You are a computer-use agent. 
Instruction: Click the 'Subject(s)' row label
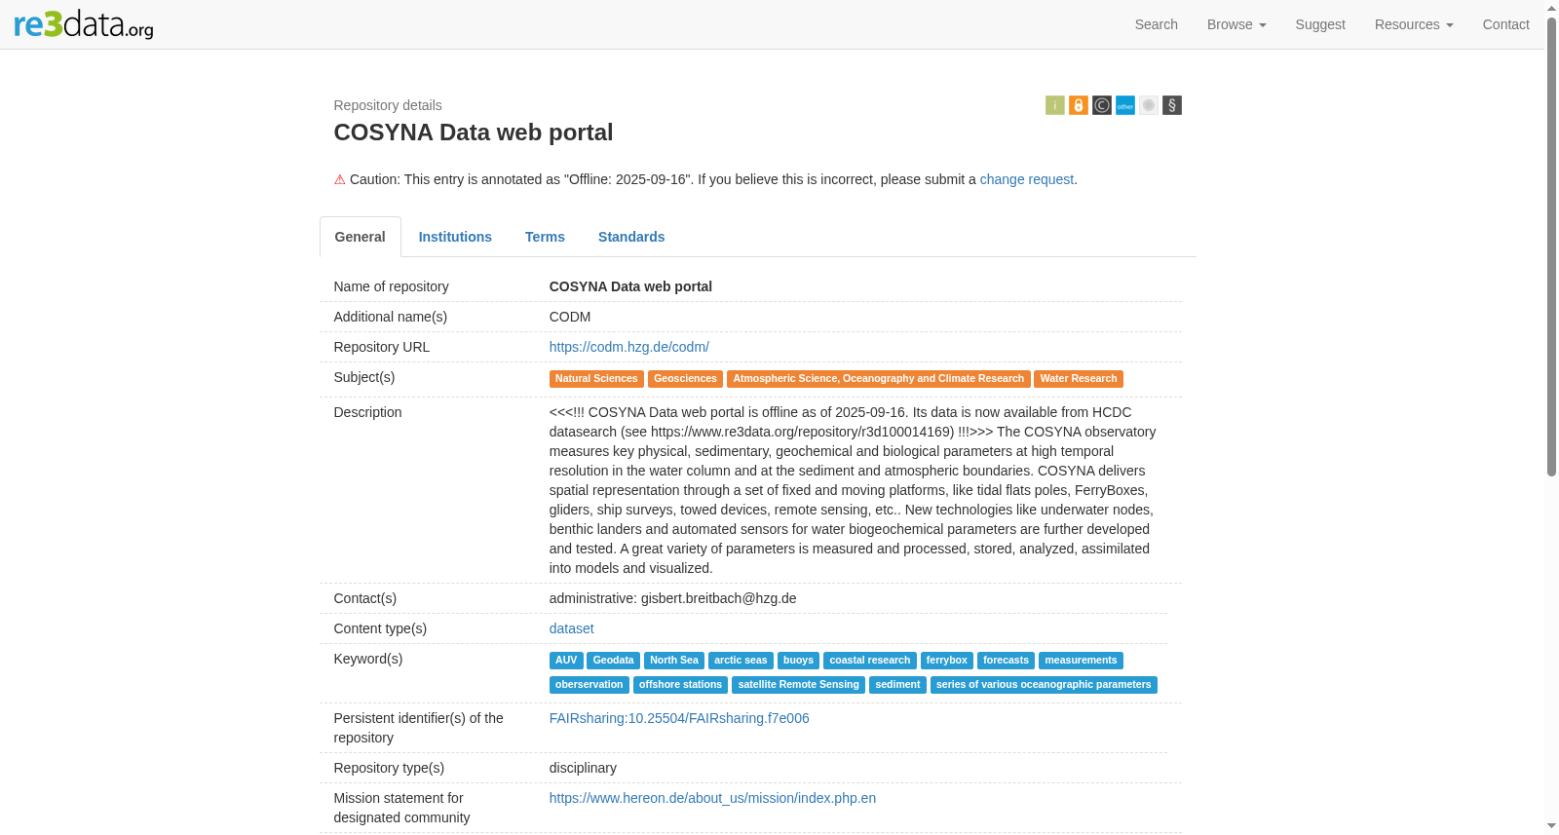363,377
